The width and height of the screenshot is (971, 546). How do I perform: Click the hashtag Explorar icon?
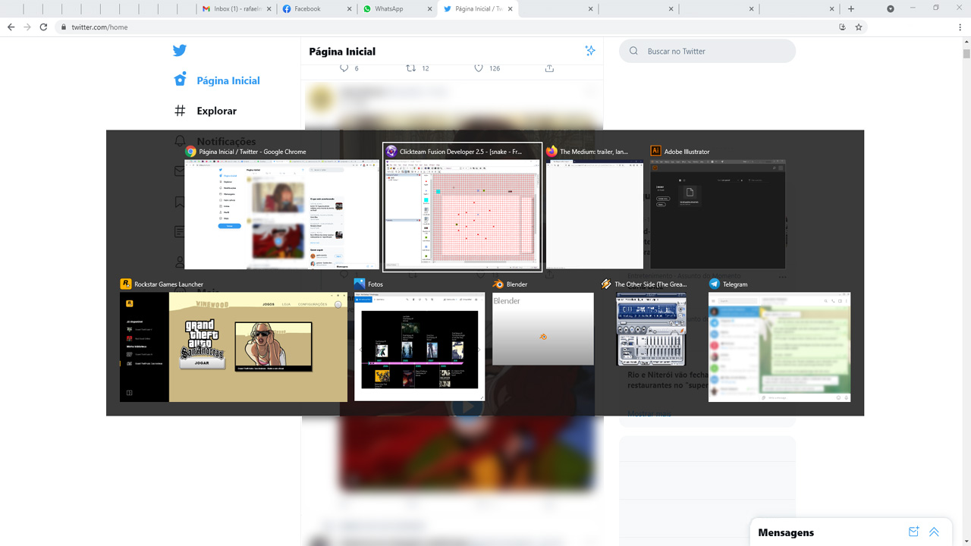180,111
